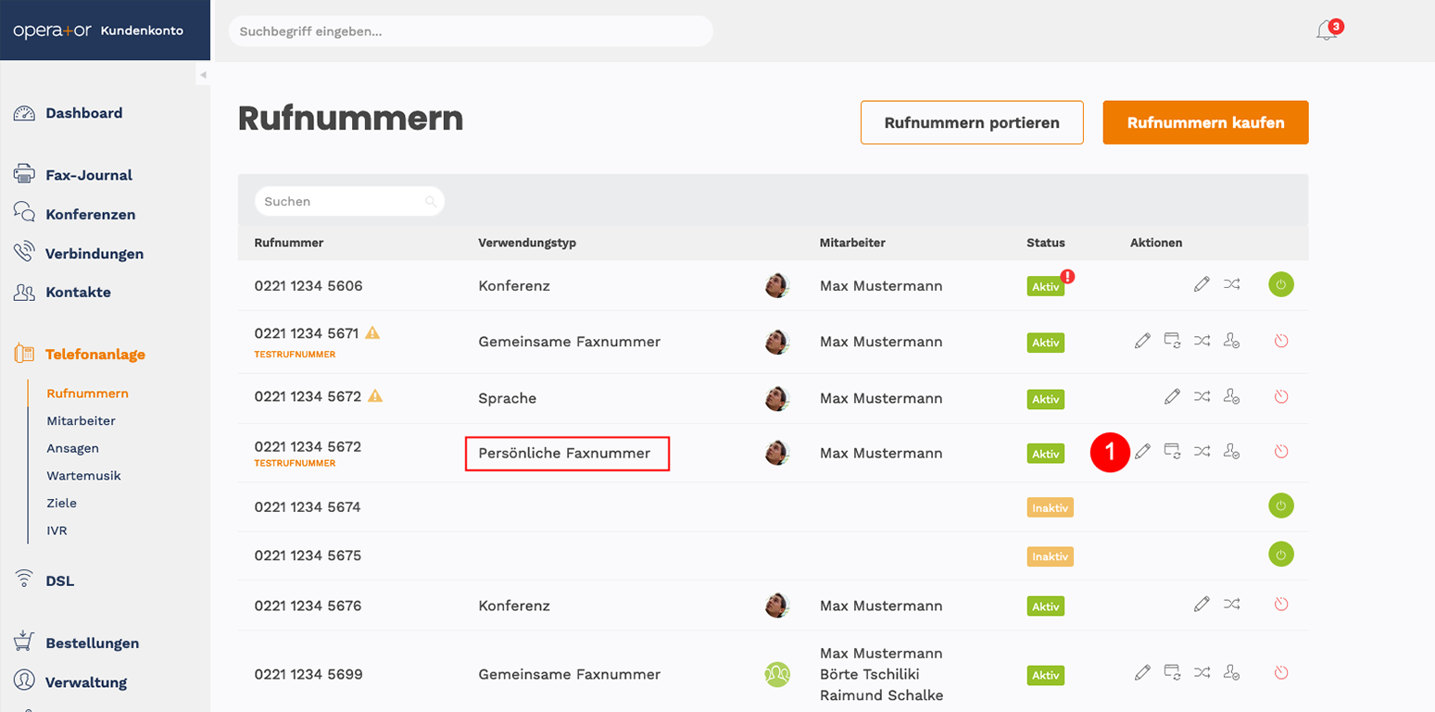Click the TESTRUFNUMMER label under 0221 1234 5671

click(295, 354)
